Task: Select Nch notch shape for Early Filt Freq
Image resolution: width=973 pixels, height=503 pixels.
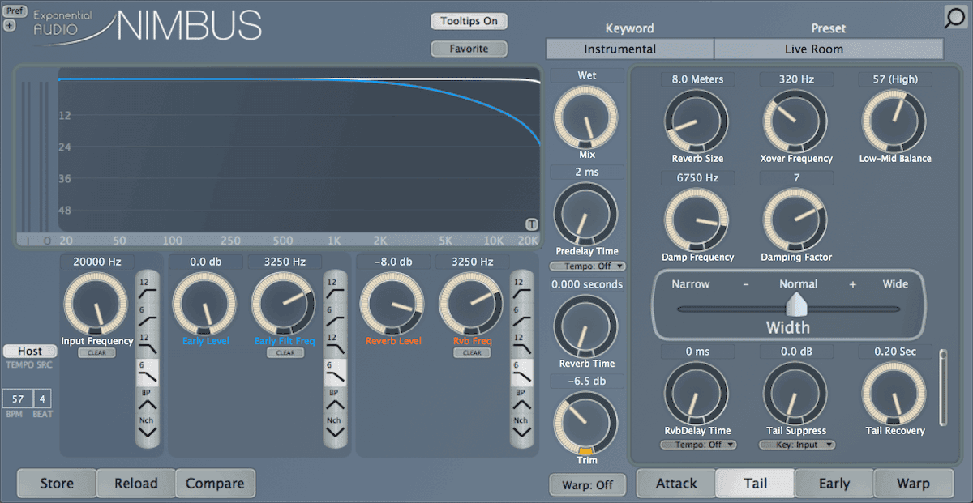Action: 334,427
